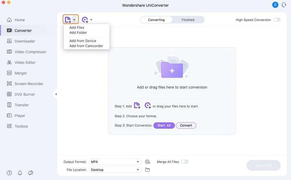This screenshot has width=291, height=180.
Task: Open the help question mark icon
Action: pos(9,173)
